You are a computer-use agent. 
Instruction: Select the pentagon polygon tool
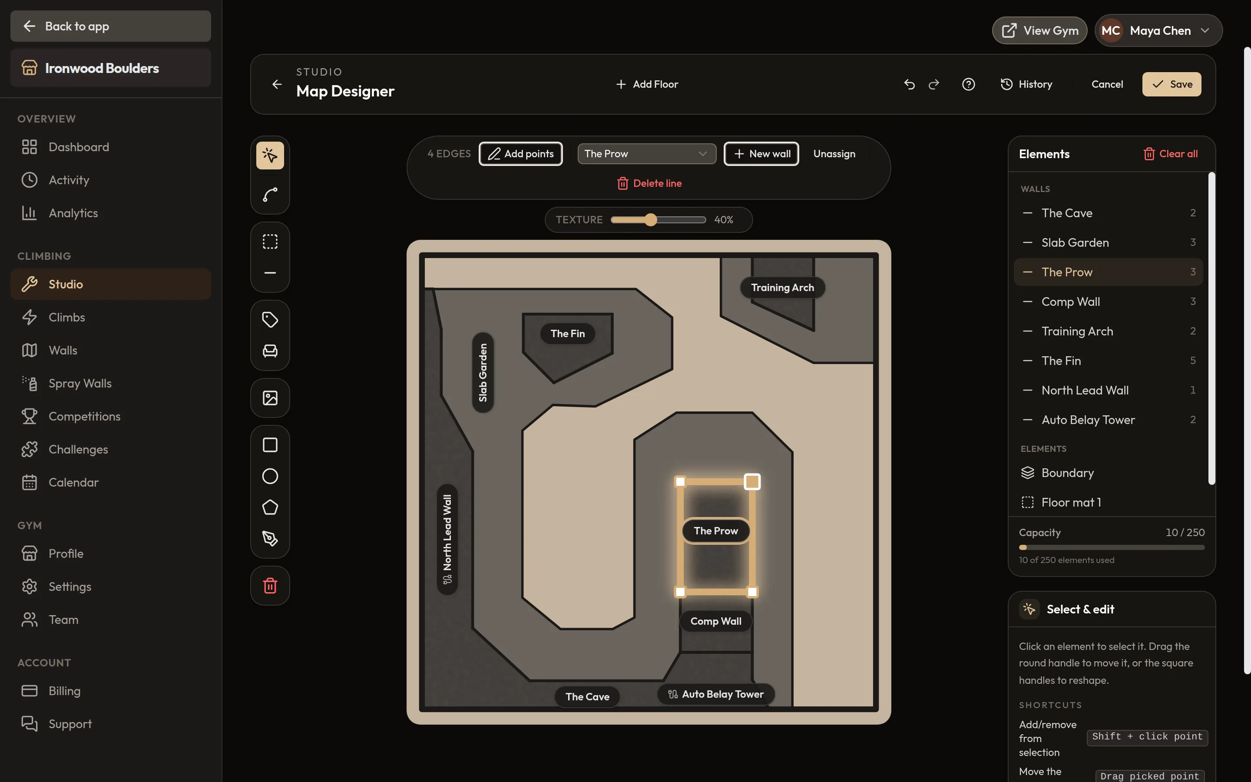click(x=270, y=507)
